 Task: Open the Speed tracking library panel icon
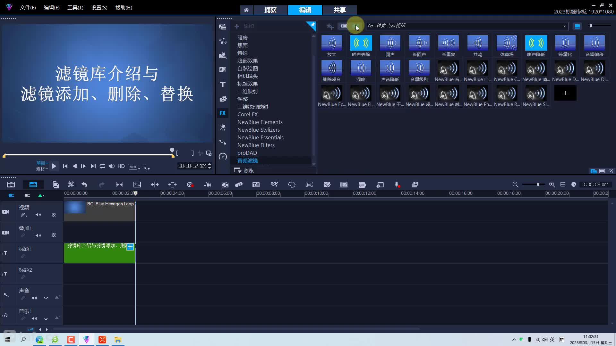pyautogui.click(x=223, y=156)
